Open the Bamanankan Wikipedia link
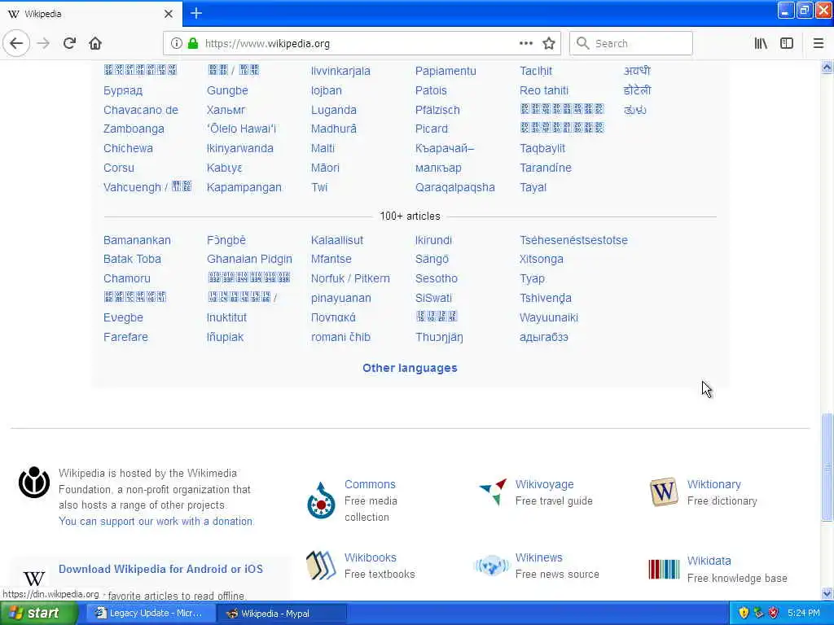This screenshot has height=625, width=834. click(137, 240)
